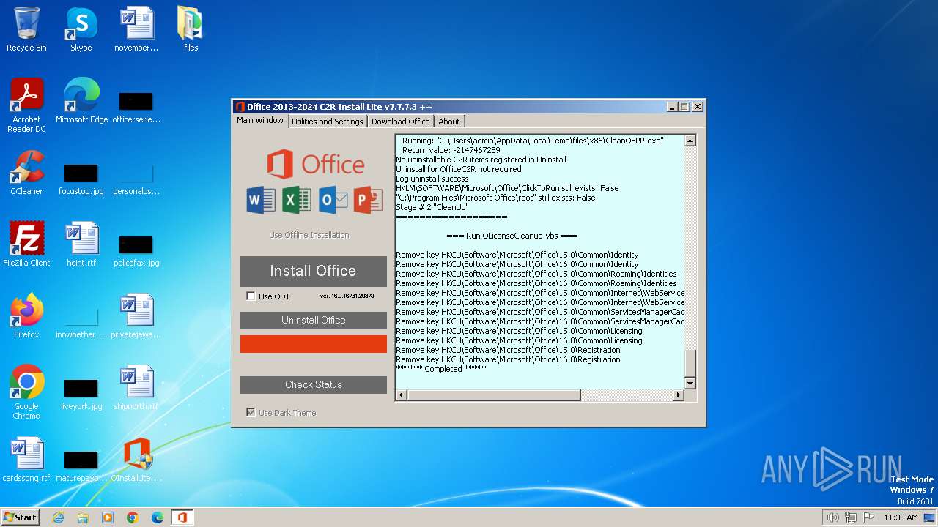
Task: Click the volume tray icon
Action: pyautogui.click(x=833, y=517)
